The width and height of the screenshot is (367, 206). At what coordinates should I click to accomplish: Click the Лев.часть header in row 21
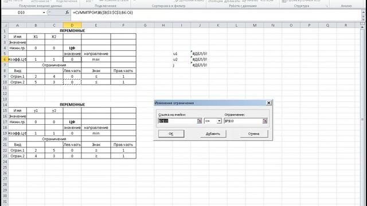[72, 145]
